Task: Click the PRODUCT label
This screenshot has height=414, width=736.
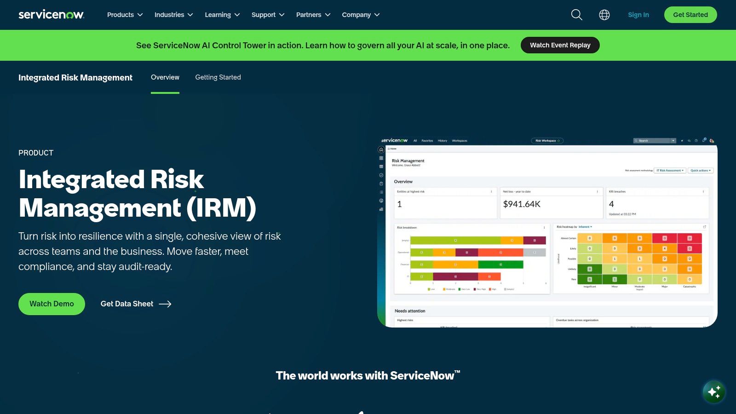Action: coord(36,153)
